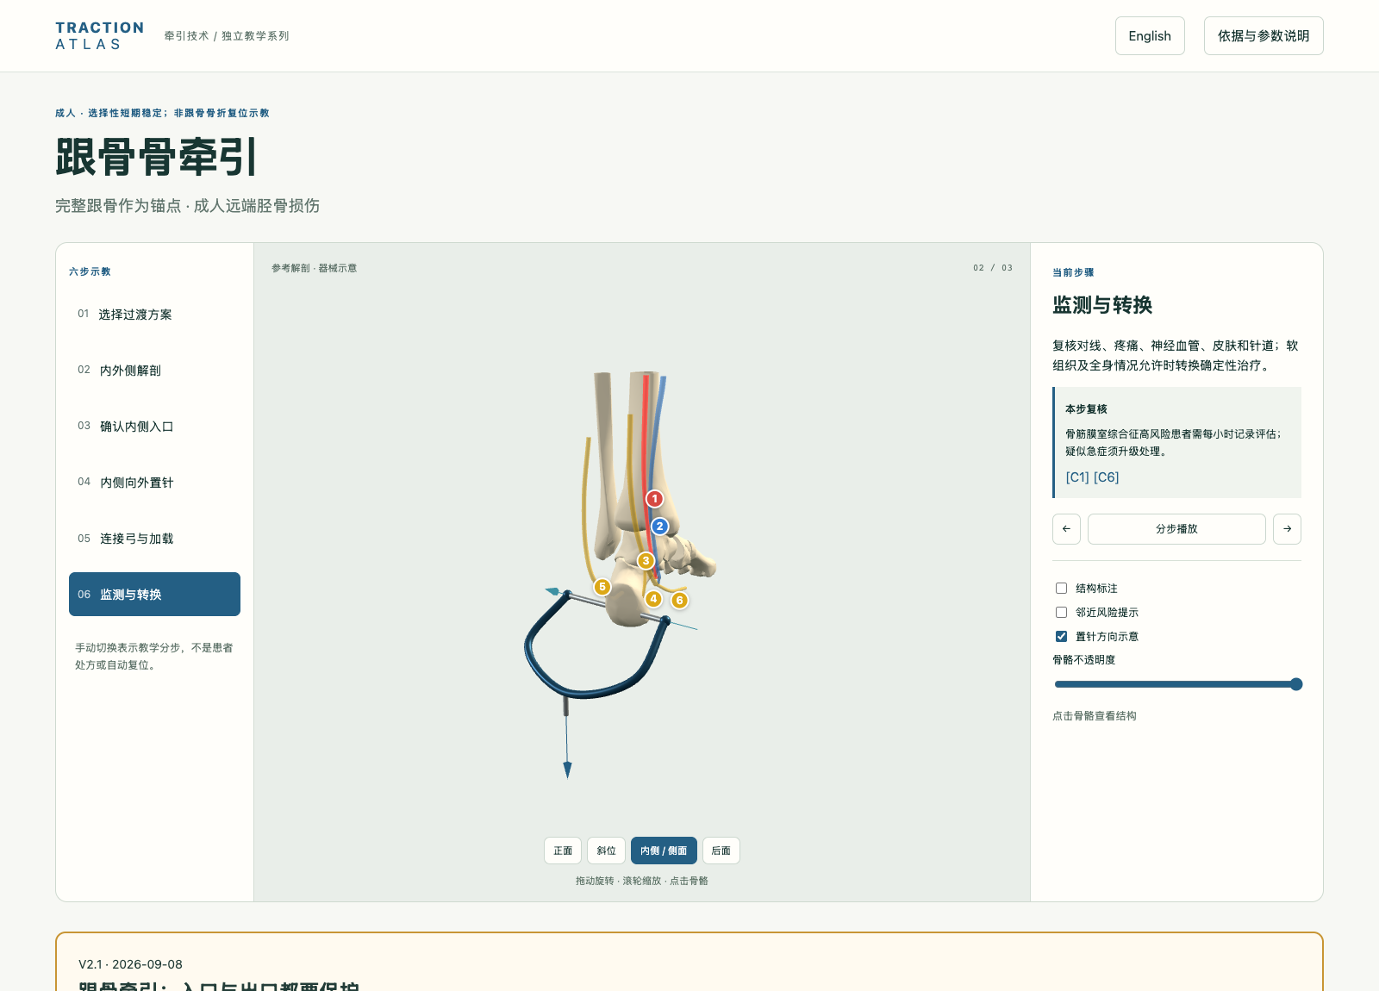This screenshot has width=1379, height=991.
Task: Click the 02 / 03 counter
Action: click(993, 268)
